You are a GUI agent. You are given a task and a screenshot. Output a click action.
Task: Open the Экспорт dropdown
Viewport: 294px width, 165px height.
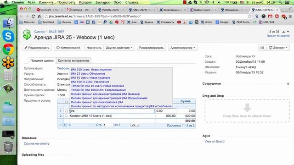(x=278, y=48)
